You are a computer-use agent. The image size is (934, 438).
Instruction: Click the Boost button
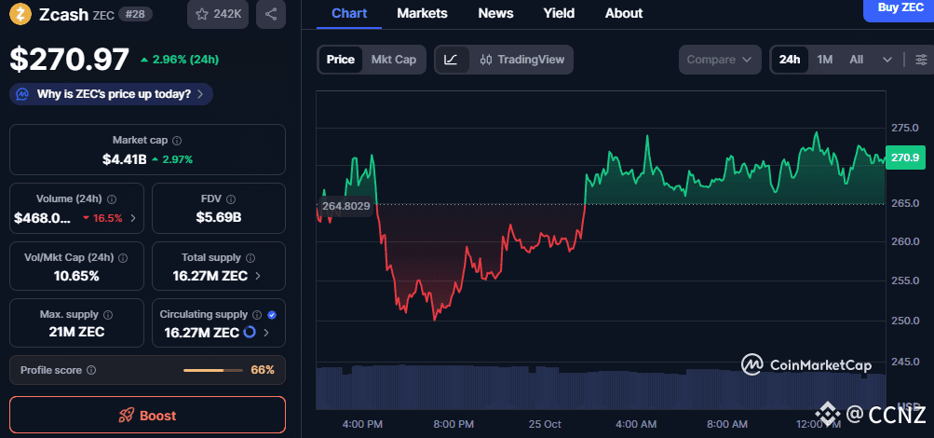pyautogui.click(x=147, y=416)
